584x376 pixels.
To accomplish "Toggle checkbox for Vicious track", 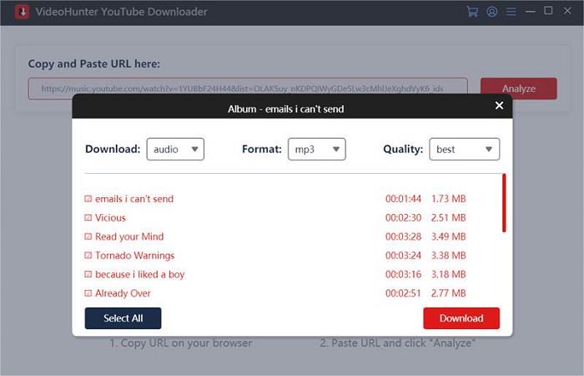I will [x=88, y=217].
